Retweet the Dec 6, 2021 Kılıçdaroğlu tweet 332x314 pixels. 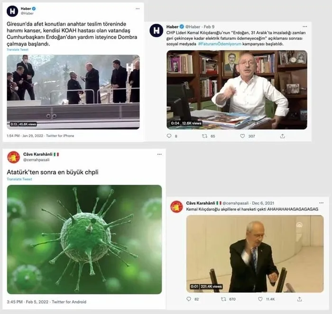click(223, 299)
